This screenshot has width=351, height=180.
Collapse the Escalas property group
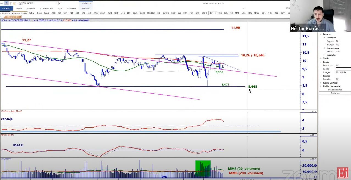[321, 76]
